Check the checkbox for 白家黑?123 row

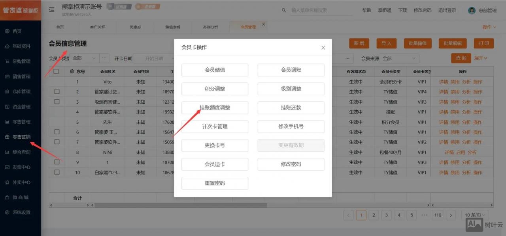click(56, 172)
